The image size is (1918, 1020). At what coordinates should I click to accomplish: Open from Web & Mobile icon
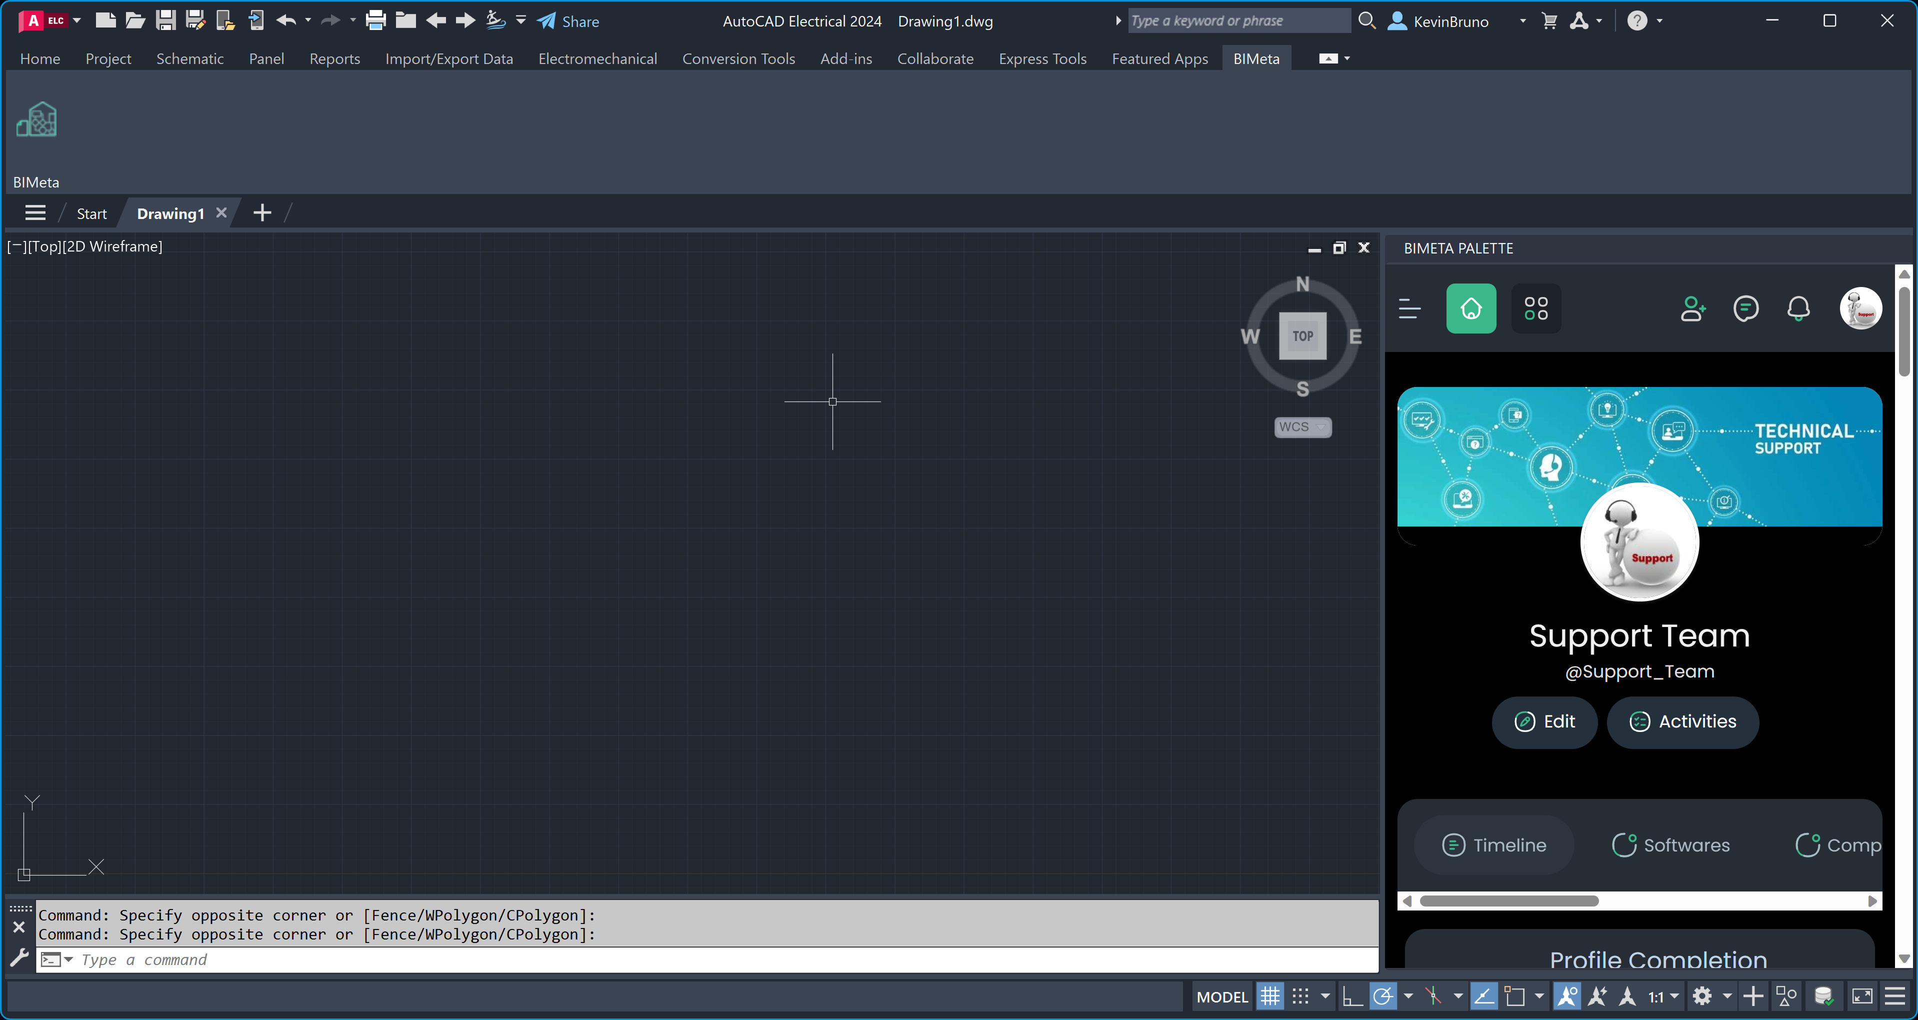[225, 21]
